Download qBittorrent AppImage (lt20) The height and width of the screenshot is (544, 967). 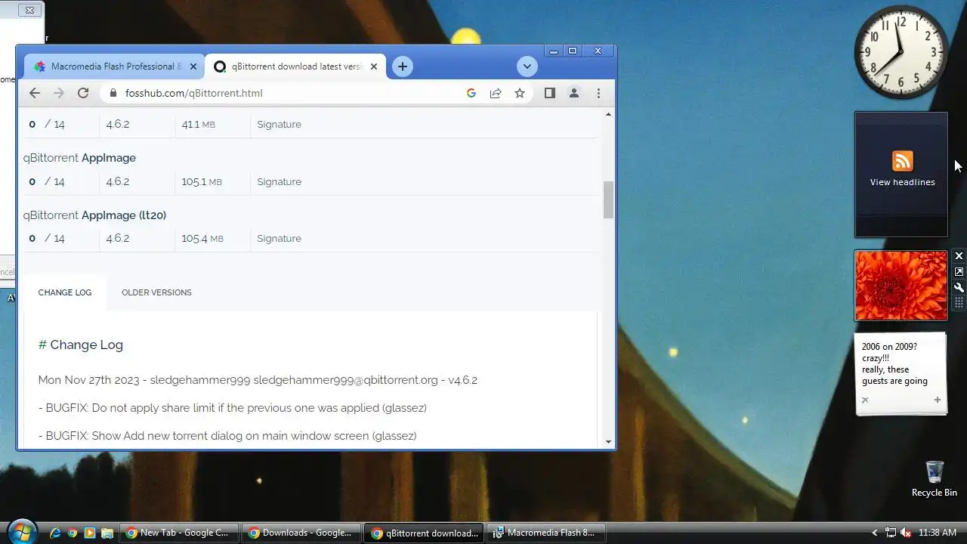(94, 215)
